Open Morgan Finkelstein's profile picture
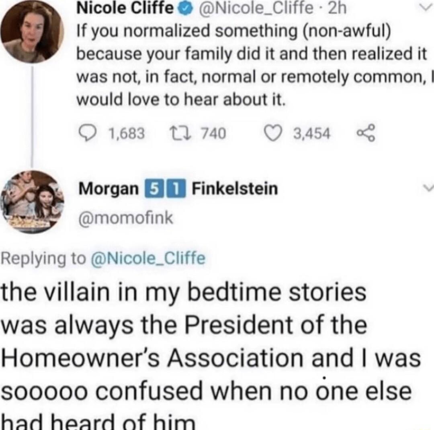 tap(33, 201)
